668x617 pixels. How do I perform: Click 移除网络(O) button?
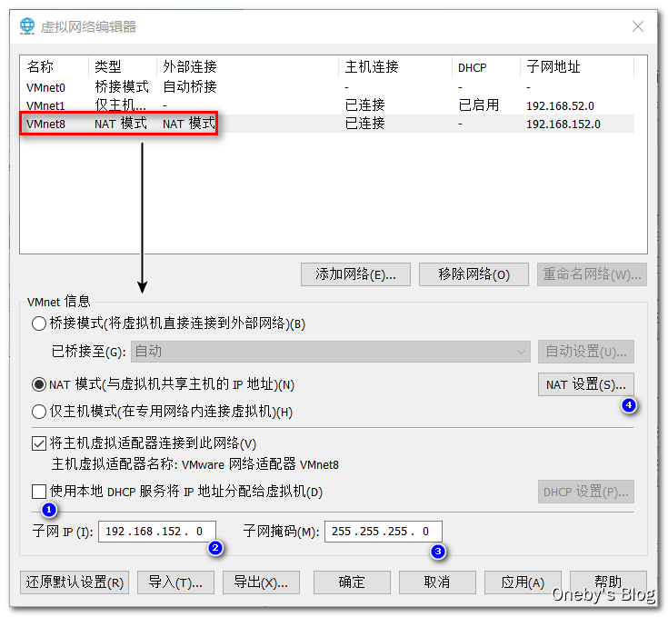474,274
